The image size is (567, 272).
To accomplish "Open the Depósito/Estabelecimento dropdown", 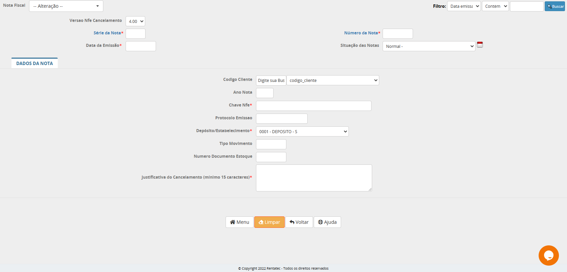I will (302, 131).
